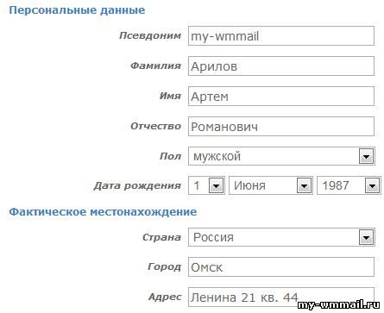The height and width of the screenshot is (313, 384).
Task: Click the Псевдоним input field
Action: pyautogui.click(x=281, y=36)
